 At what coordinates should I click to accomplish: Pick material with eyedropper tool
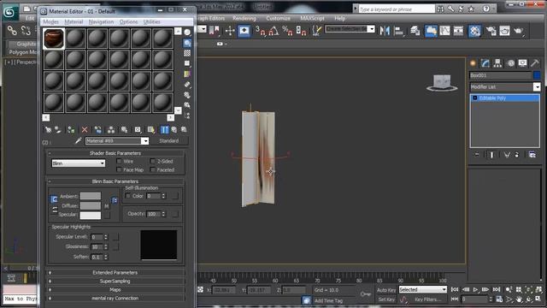pyautogui.click(x=78, y=140)
